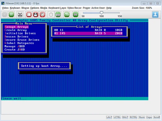Select array 00 11 RAID 0 row
162x121 pixels.
pos(88,30)
